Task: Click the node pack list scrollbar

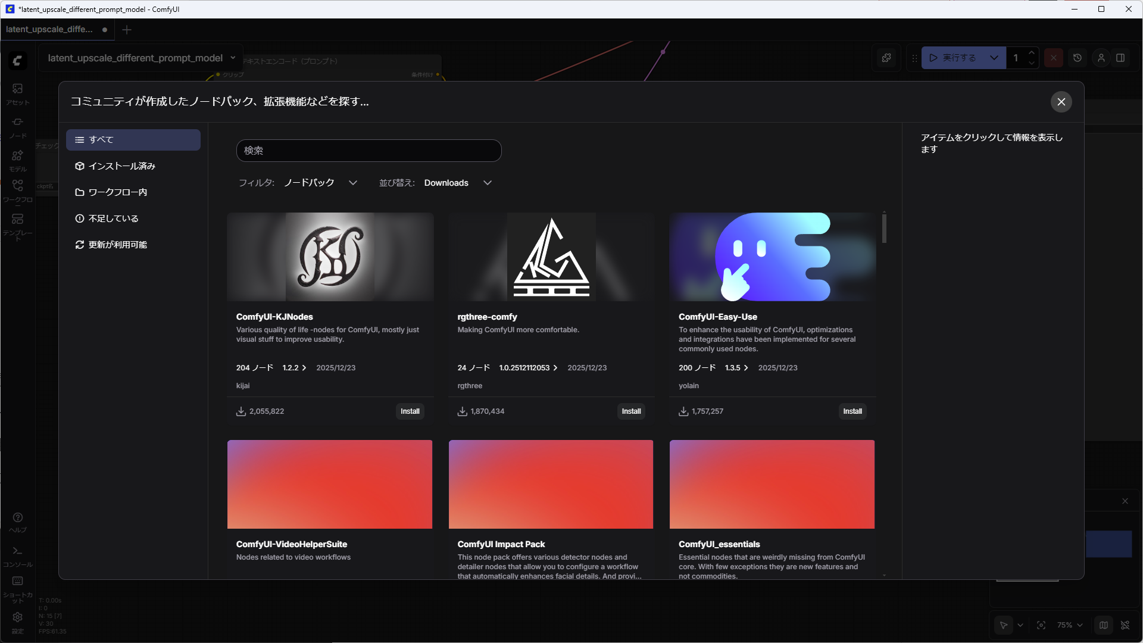Action: tap(884, 229)
